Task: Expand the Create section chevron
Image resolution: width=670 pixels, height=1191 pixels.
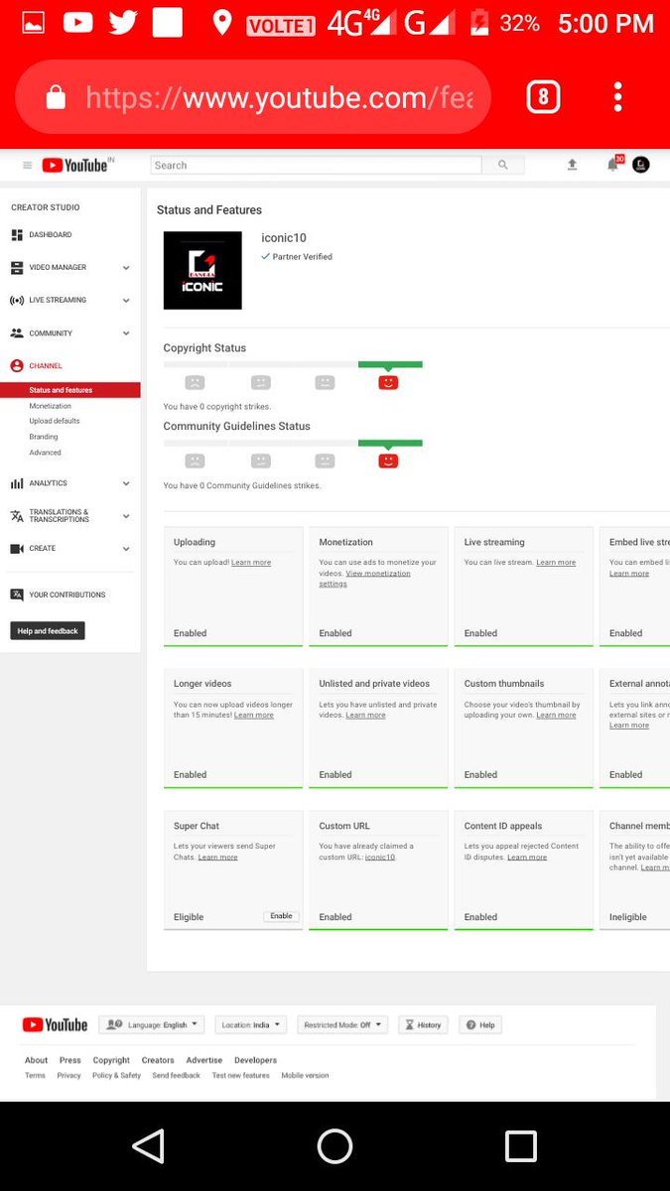Action: point(126,549)
